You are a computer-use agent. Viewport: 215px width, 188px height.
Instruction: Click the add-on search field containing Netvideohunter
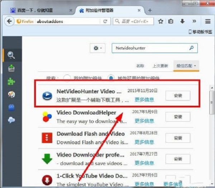click(155, 48)
